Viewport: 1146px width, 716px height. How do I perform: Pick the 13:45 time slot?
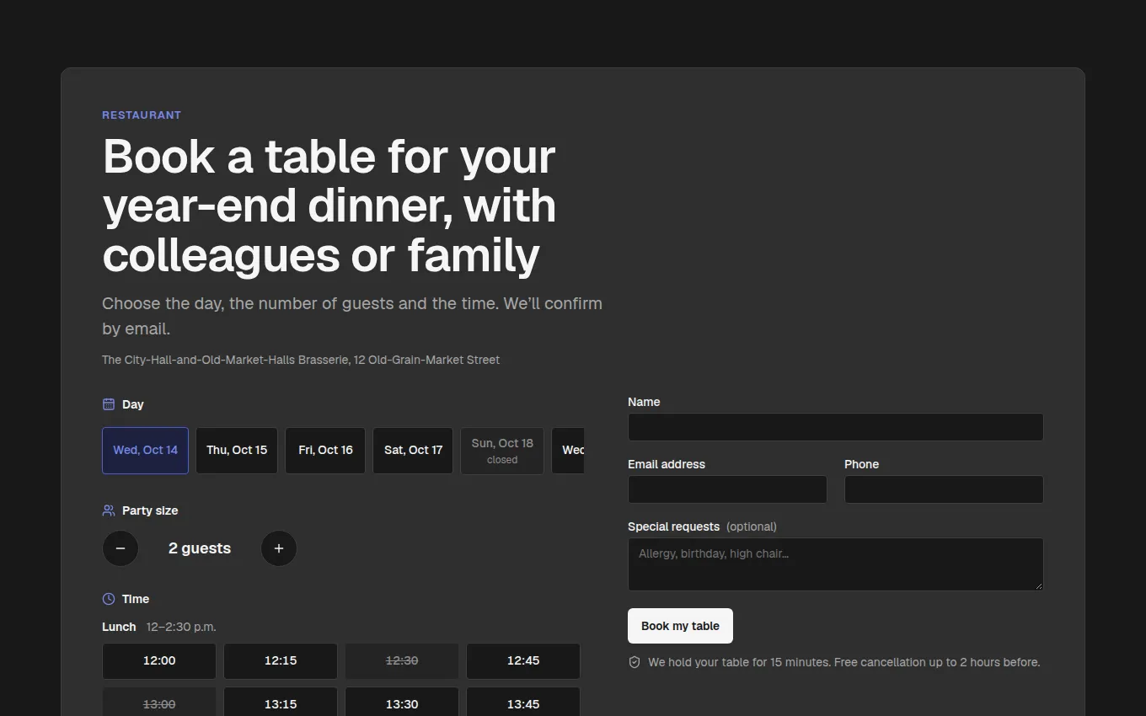tap(523, 703)
